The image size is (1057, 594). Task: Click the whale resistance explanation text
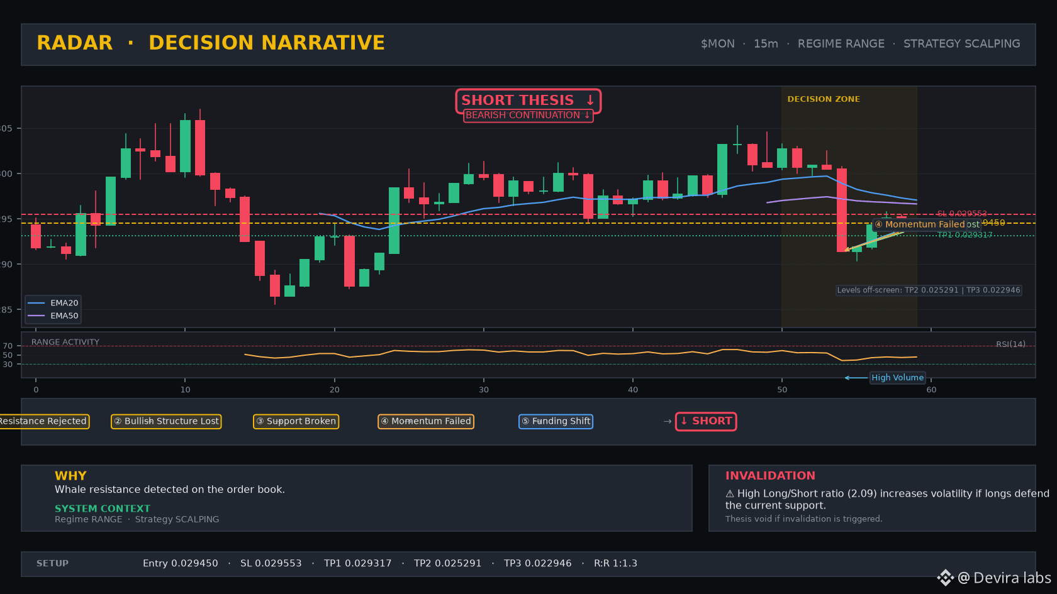click(170, 490)
